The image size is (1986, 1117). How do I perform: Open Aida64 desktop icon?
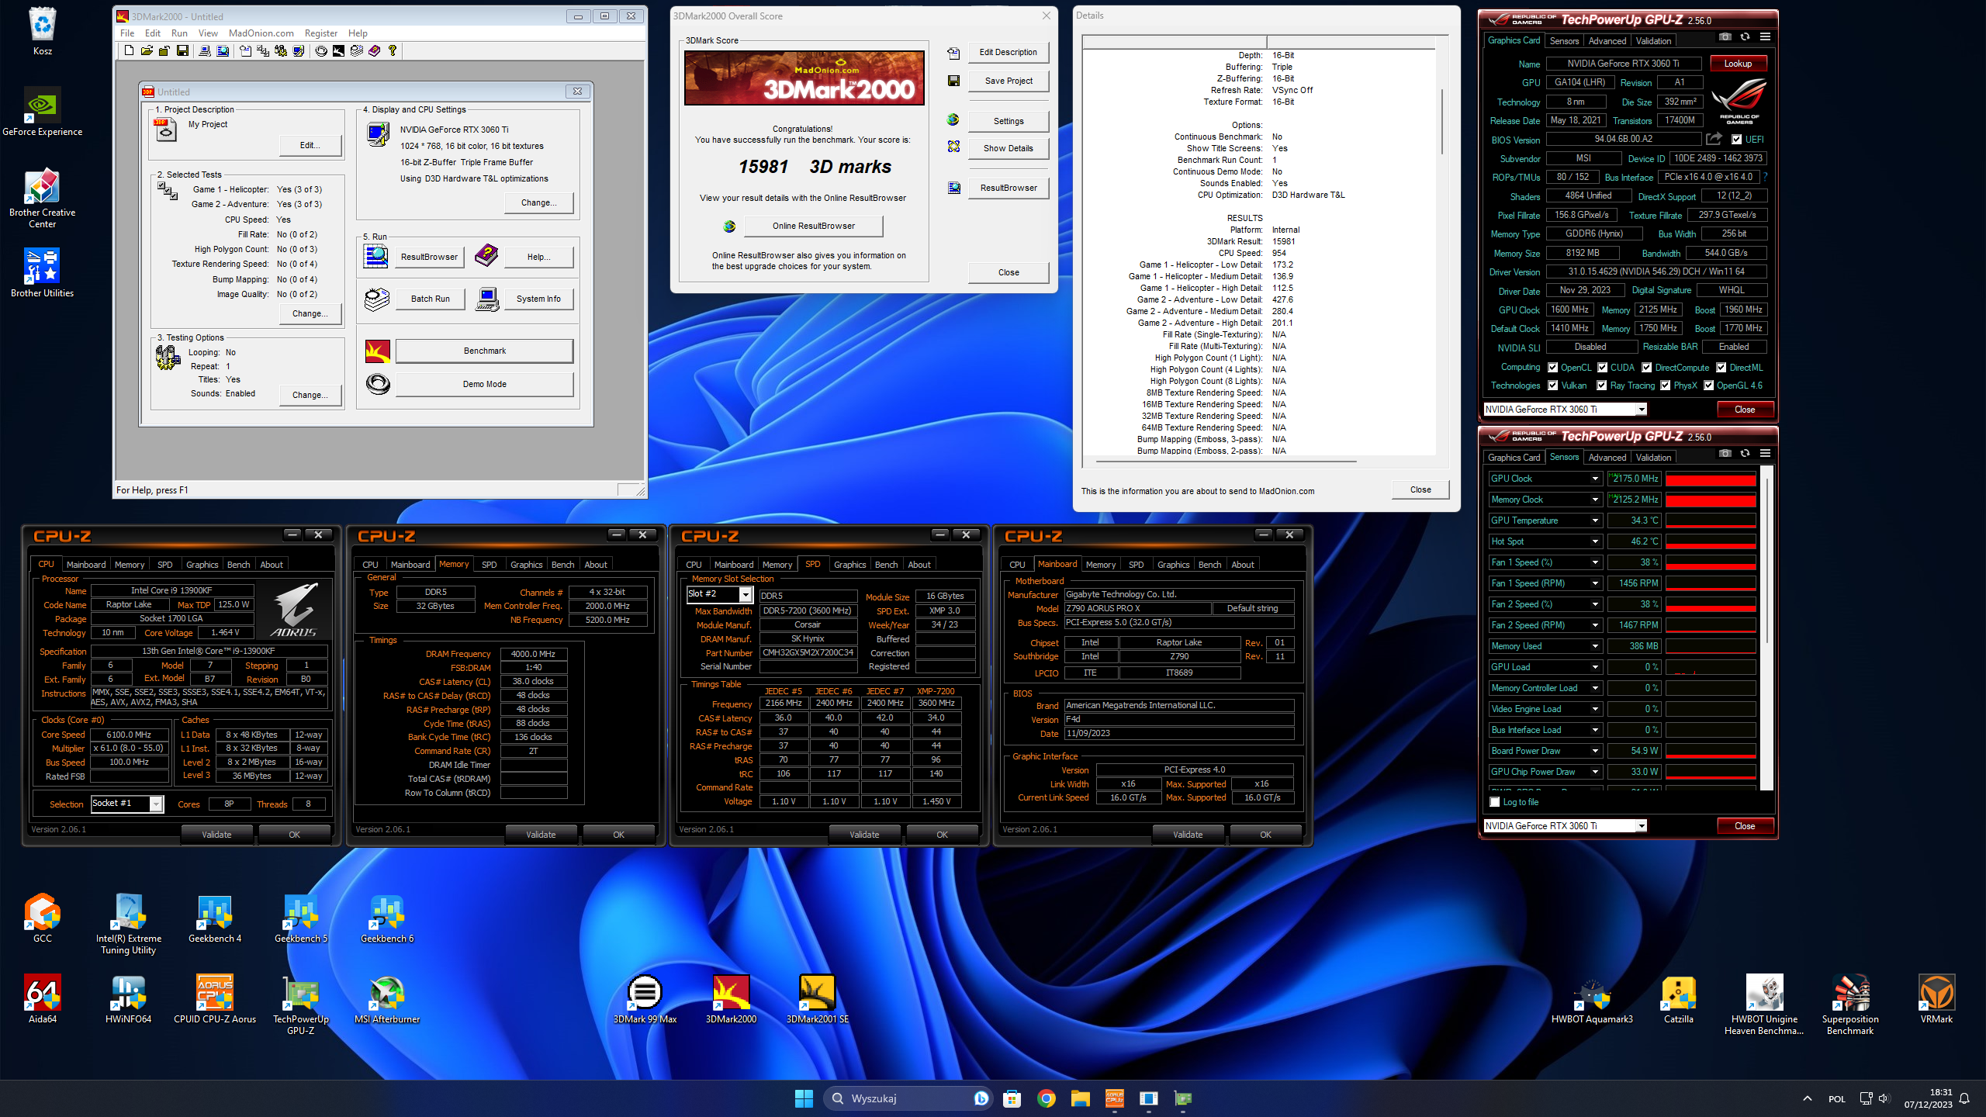click(42, 999)
